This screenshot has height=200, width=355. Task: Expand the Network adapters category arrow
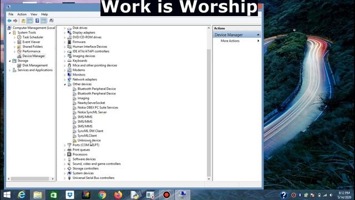point(64,79)
